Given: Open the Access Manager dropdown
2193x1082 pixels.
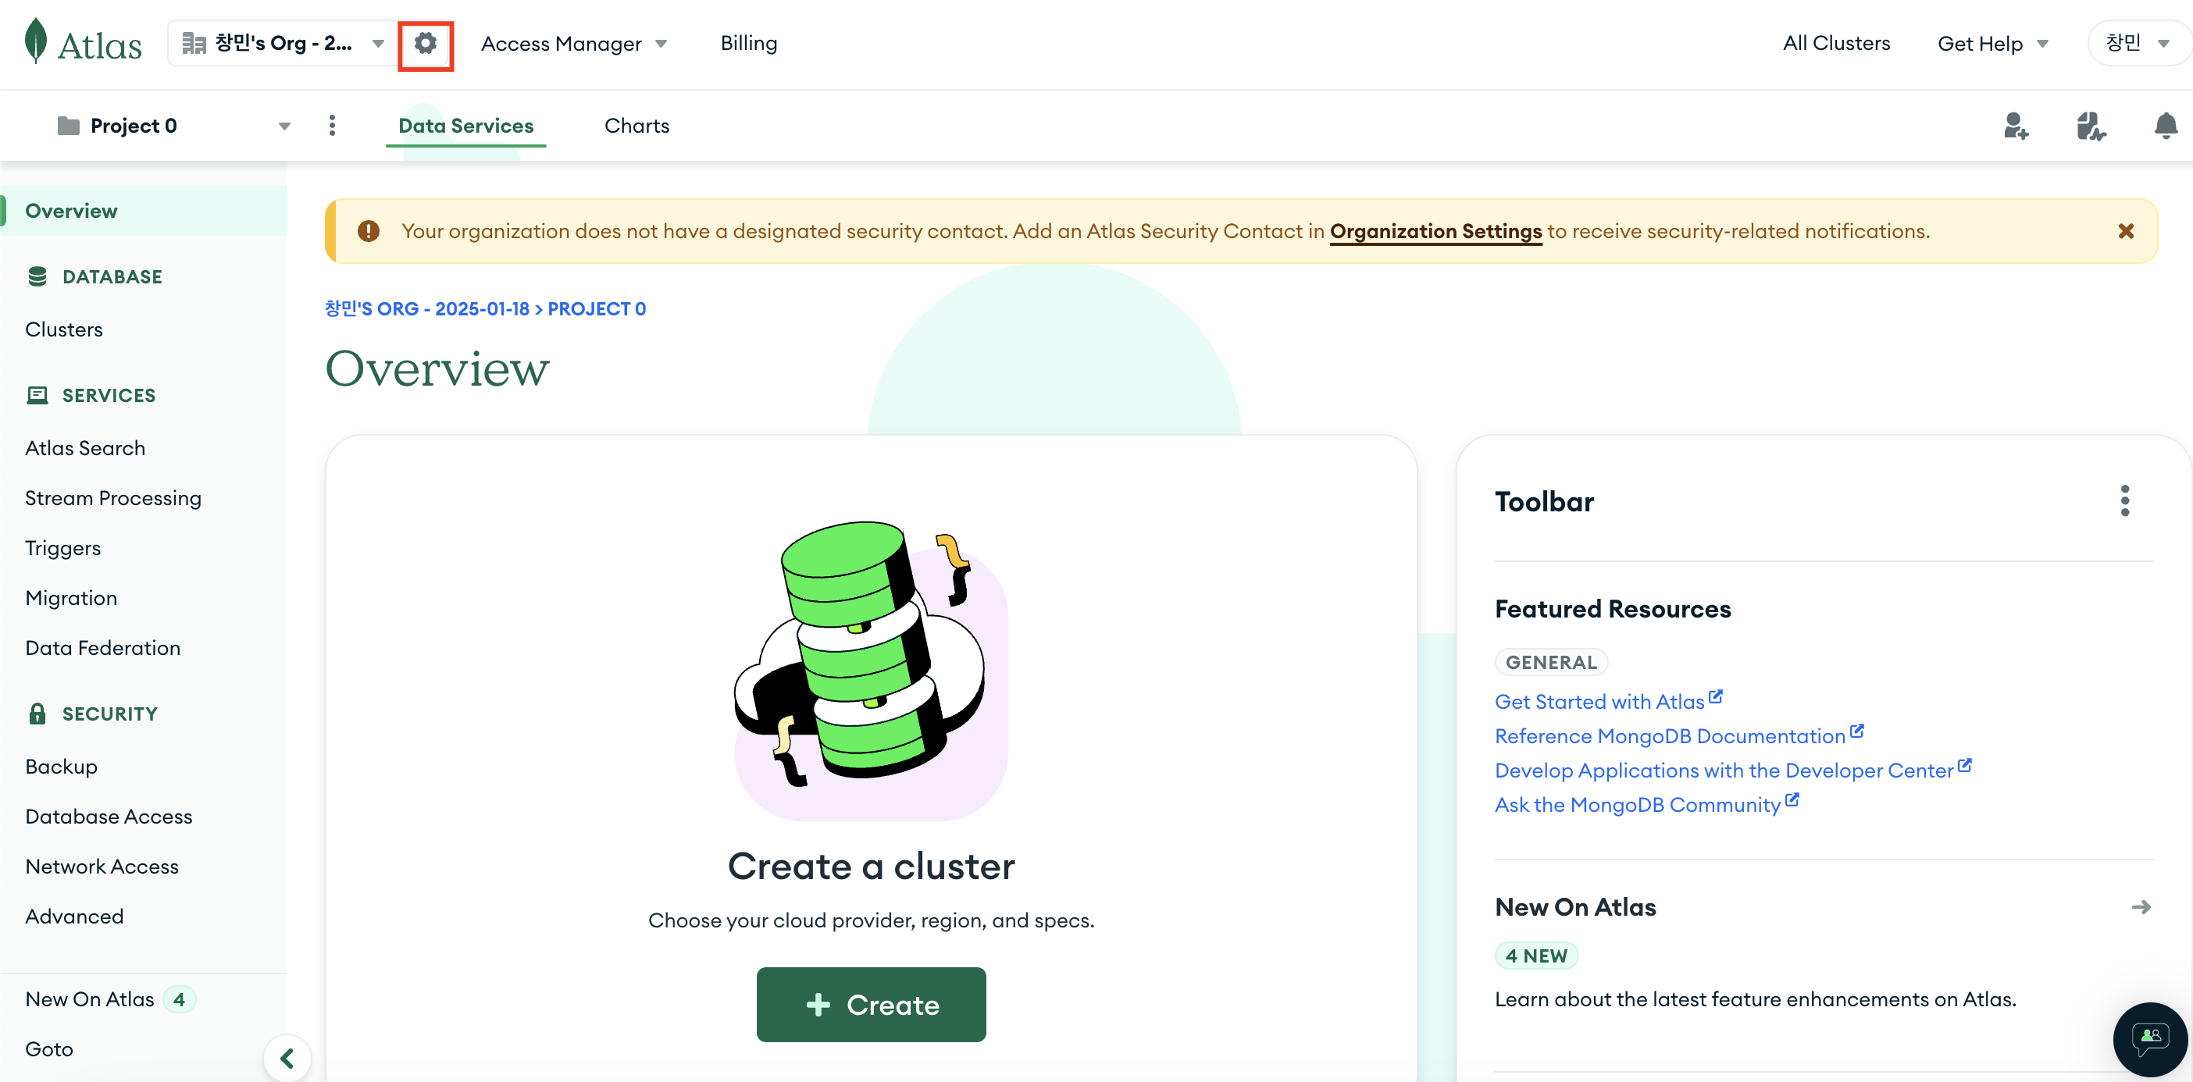Looking at the screenshot, I should (x=574, y=44).
